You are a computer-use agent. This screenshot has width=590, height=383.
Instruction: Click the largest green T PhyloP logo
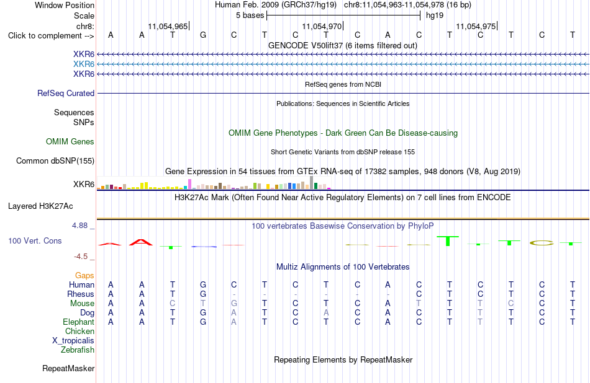click(x=448, y=241)
